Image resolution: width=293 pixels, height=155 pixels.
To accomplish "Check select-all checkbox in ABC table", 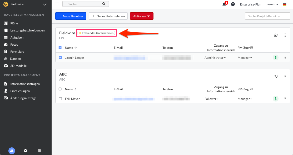I will [x=60, y=89].
